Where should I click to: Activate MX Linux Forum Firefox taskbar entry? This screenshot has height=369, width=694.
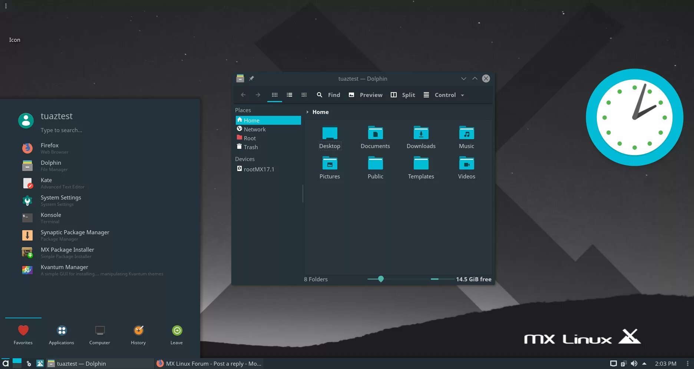(x=209, y=363)
